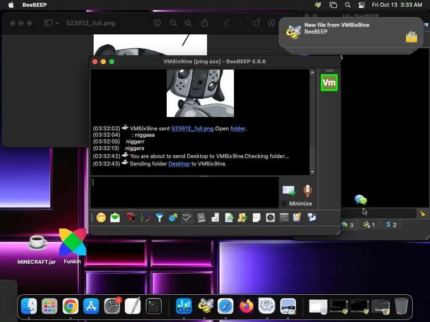Screen dimensions: 430x322
Task: Click zoom in magnifier in Preview
Action: pos(188,23)
